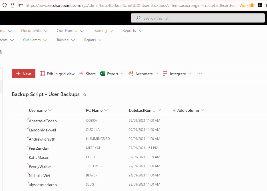Viewport: 267px width, 191px height.
Task: Click the Share arrow icon
Action: [81, 74]
